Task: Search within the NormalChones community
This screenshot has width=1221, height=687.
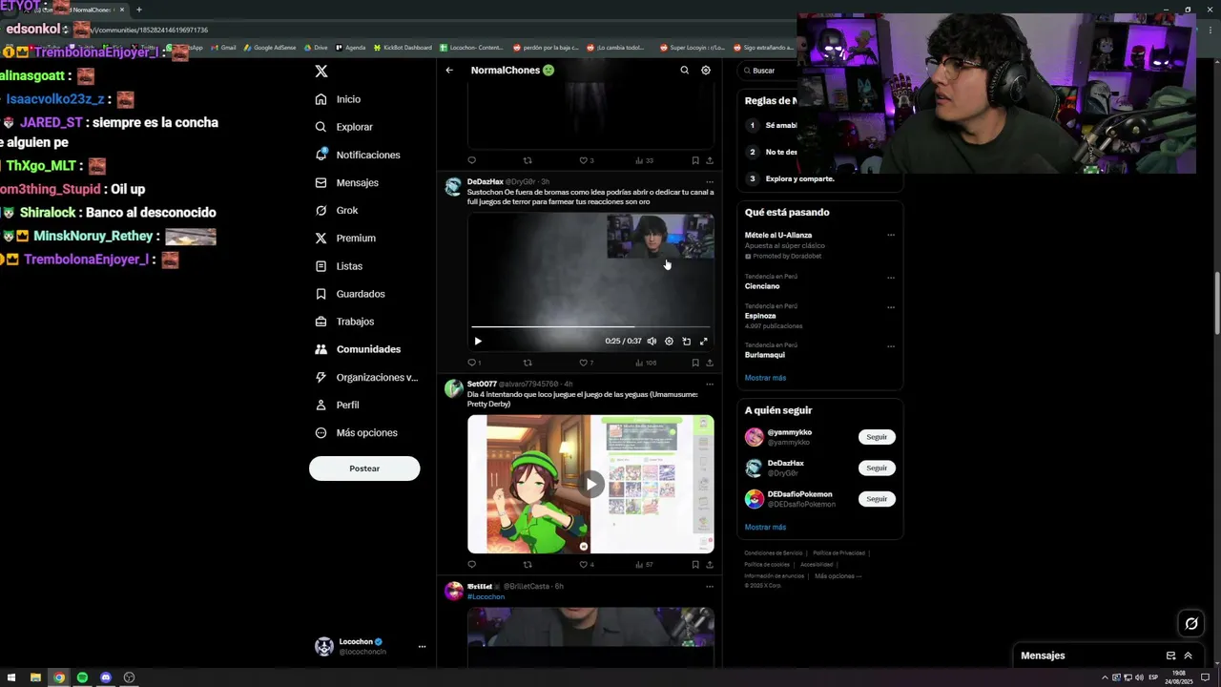Action: 684,71
